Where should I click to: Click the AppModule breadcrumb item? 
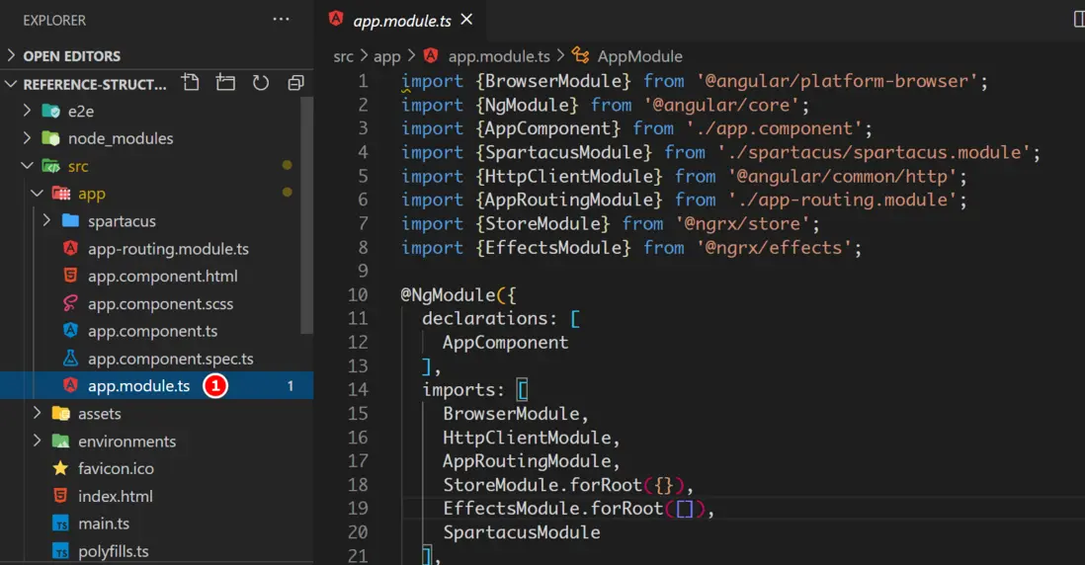[x=638, y=56]
